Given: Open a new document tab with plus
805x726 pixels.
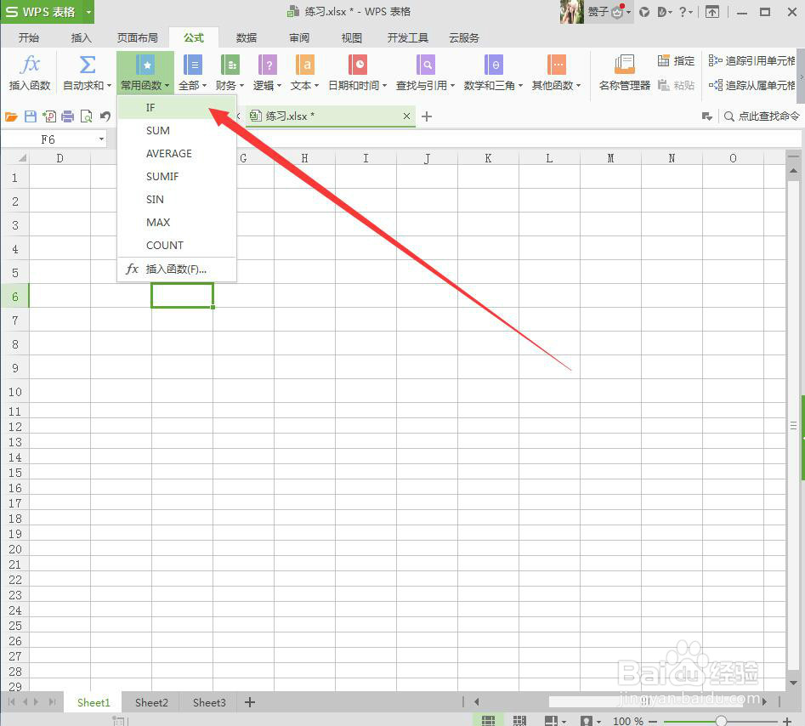Looking at the screenshot, I should point(426,116).
